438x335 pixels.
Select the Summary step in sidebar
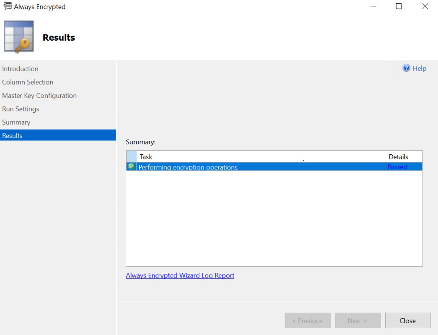pyautogui.click(x=16, y=122)
